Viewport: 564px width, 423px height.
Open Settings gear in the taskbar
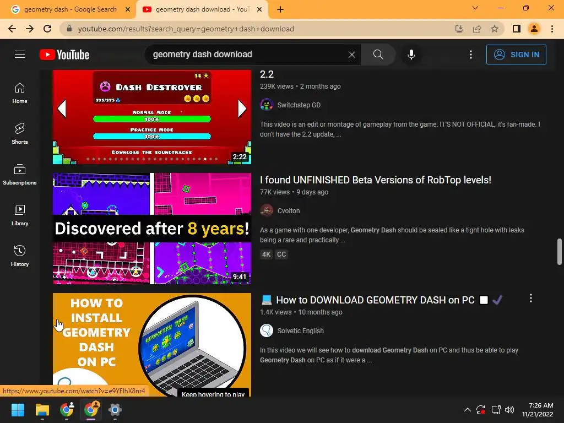[115, 410]
